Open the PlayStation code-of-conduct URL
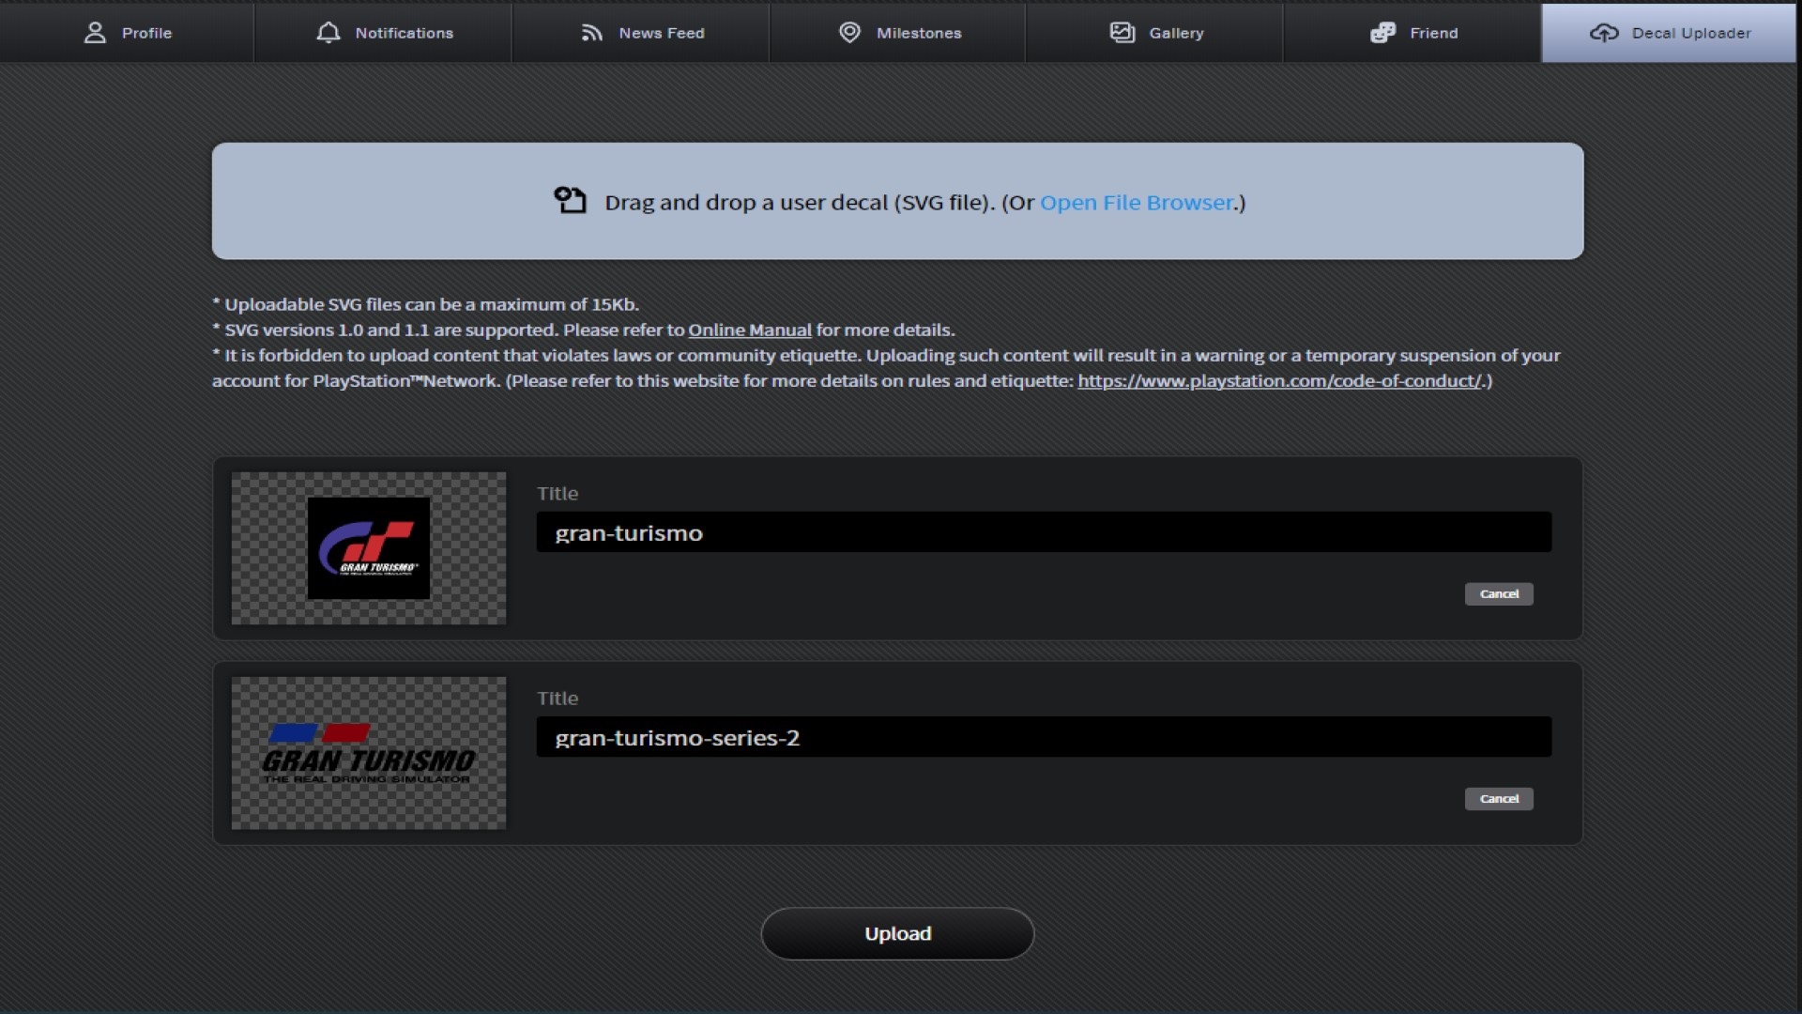Viewport: 1802px width, 1014px height. tap(1279, 381)
